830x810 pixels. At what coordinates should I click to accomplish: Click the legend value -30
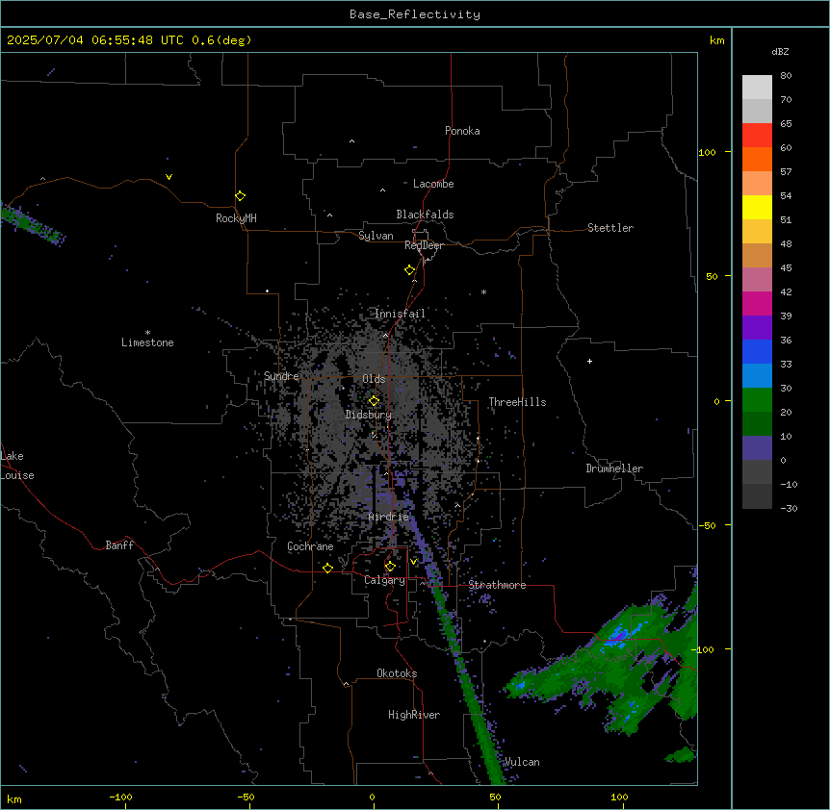(789, 508)
